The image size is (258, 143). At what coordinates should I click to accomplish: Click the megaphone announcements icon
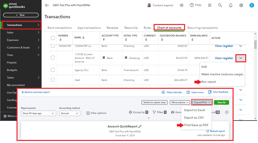coord(182,5)
